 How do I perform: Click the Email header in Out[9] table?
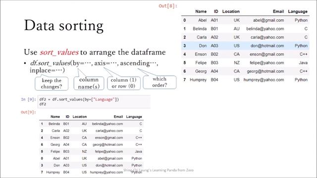pos(118,117)
